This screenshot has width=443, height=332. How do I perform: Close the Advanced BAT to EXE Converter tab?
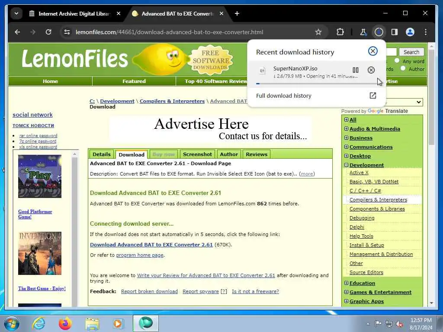pyautogui.click(x=221, y=13)
